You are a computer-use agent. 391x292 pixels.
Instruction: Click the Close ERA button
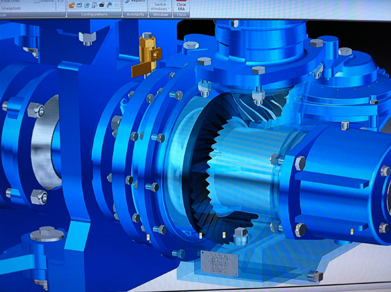181,5
